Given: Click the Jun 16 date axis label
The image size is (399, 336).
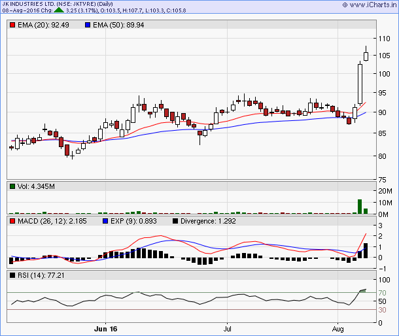Looking at the screenshot, I should tap(105, 329).
